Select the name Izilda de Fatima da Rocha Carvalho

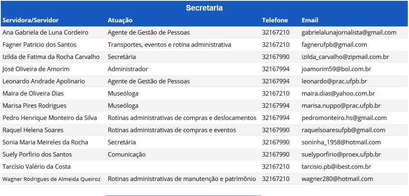(x=51, y=57)
